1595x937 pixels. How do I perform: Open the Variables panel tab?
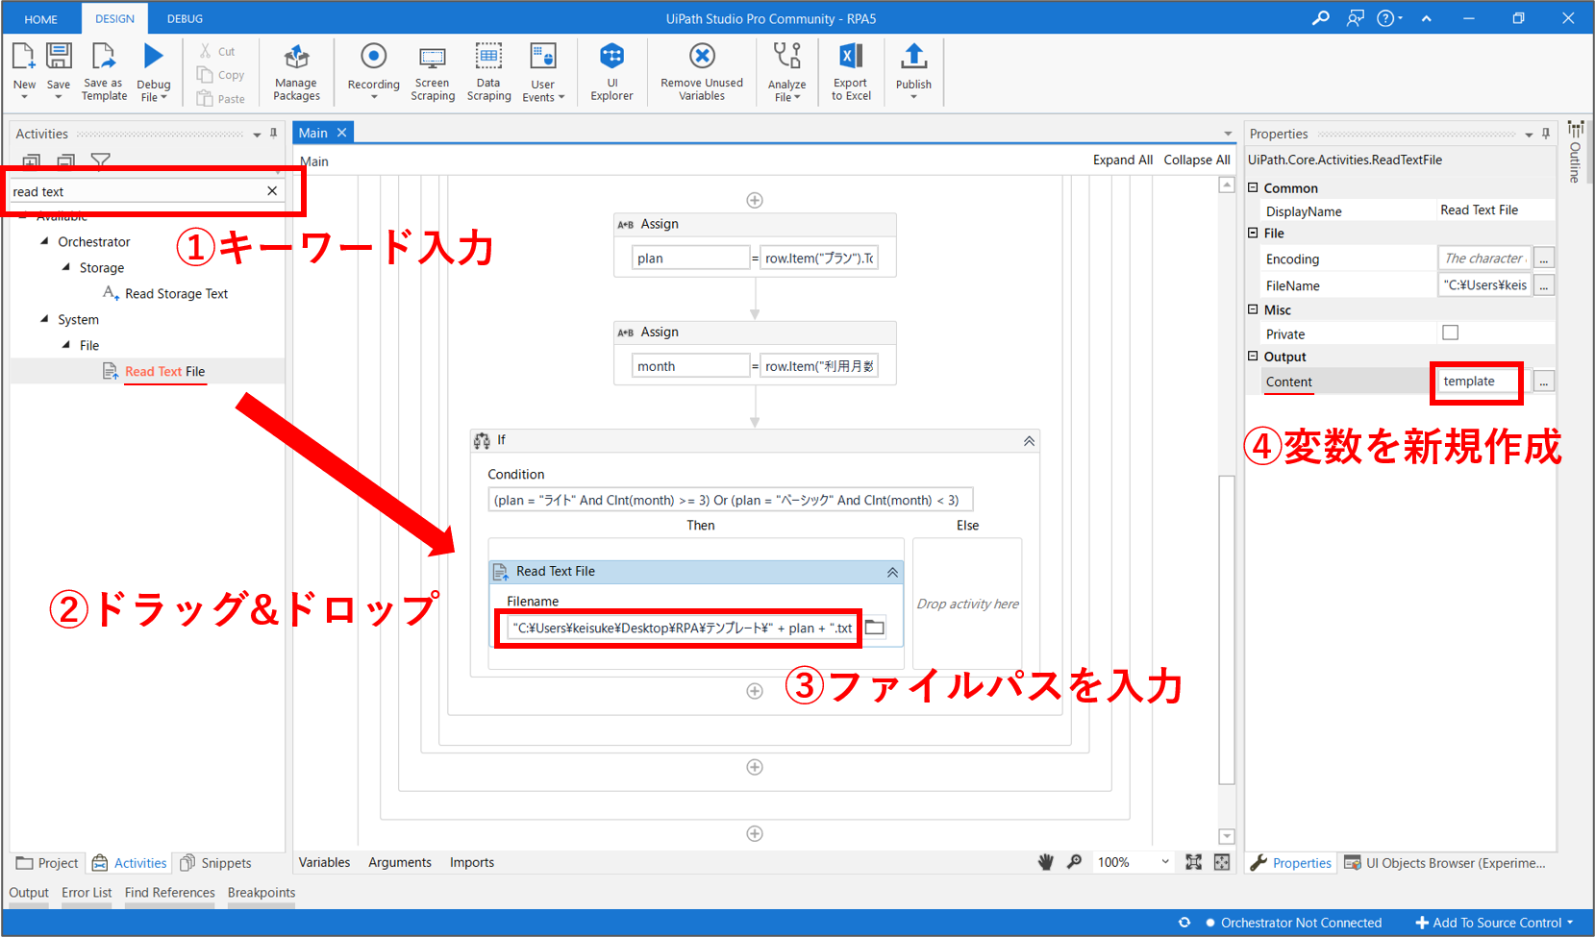324,862
